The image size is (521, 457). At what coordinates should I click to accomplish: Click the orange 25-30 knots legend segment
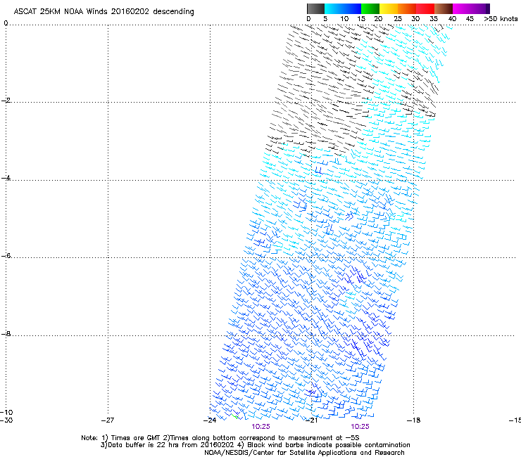[x=407, y=8]
